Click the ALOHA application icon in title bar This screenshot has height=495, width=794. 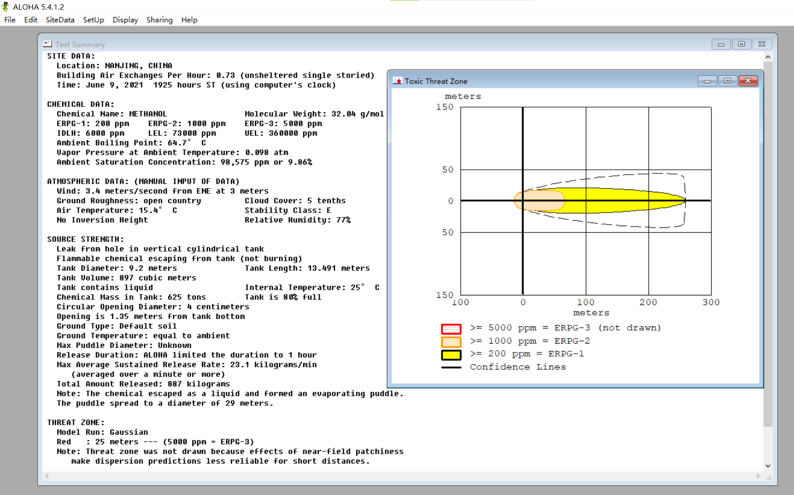pos(5,7)
